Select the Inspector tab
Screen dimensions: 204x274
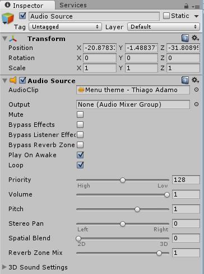click(27, 5)
